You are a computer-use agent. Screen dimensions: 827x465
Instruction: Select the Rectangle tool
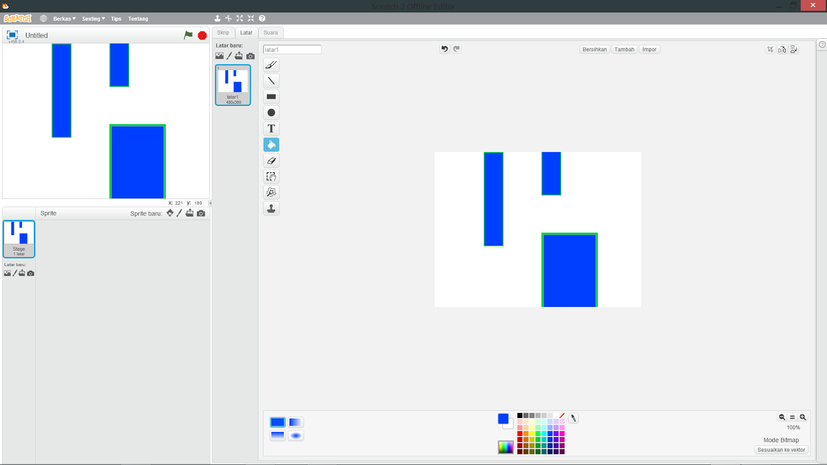pyautogui.click(x=271, y=97)
